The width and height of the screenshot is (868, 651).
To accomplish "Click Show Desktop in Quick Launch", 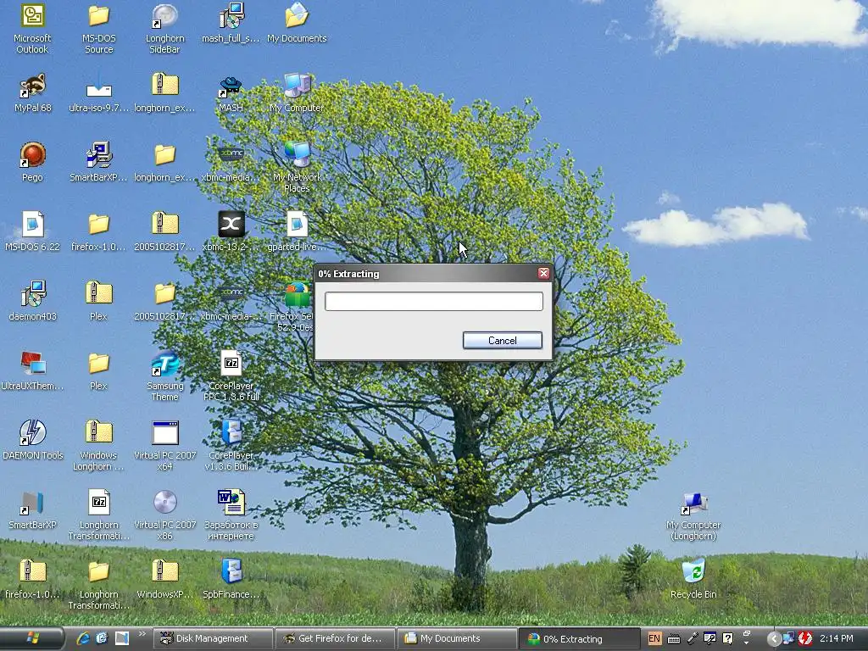I will [x=122, y=638].
